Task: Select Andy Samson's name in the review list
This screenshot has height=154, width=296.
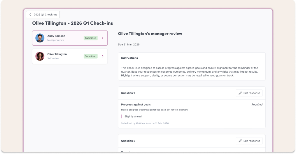Action: [56, 36]
